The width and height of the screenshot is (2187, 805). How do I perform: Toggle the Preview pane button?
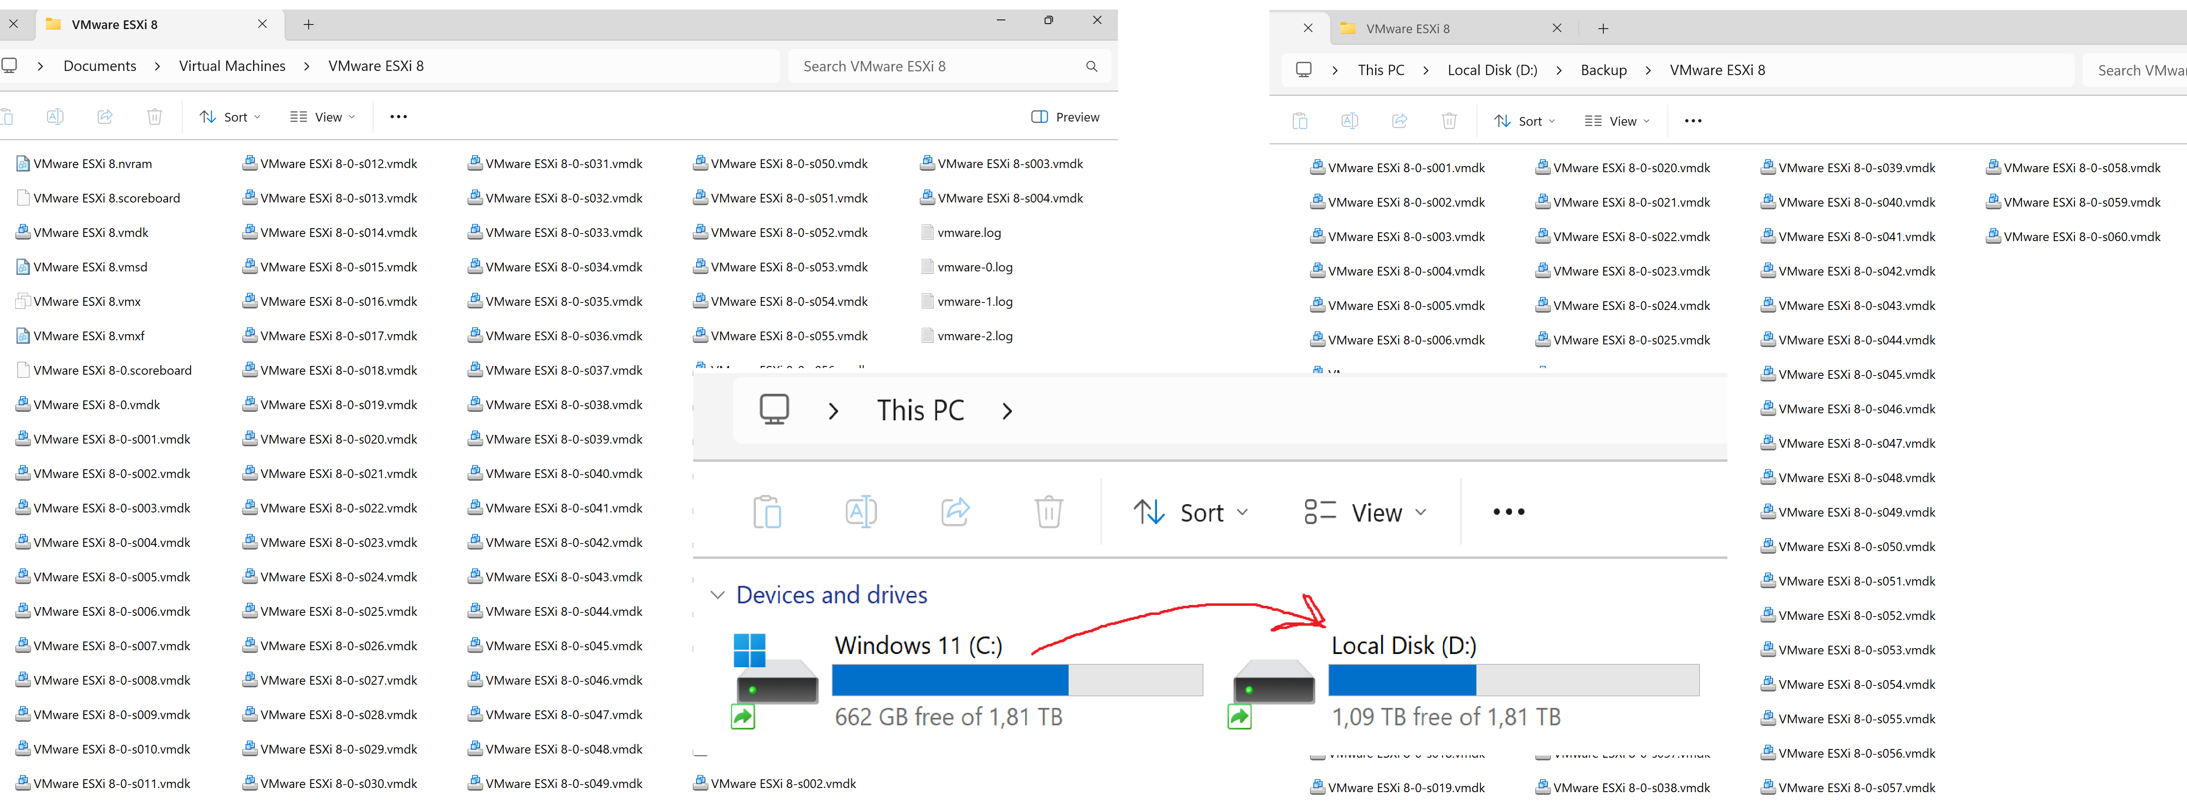click(x=1064, y=116)
